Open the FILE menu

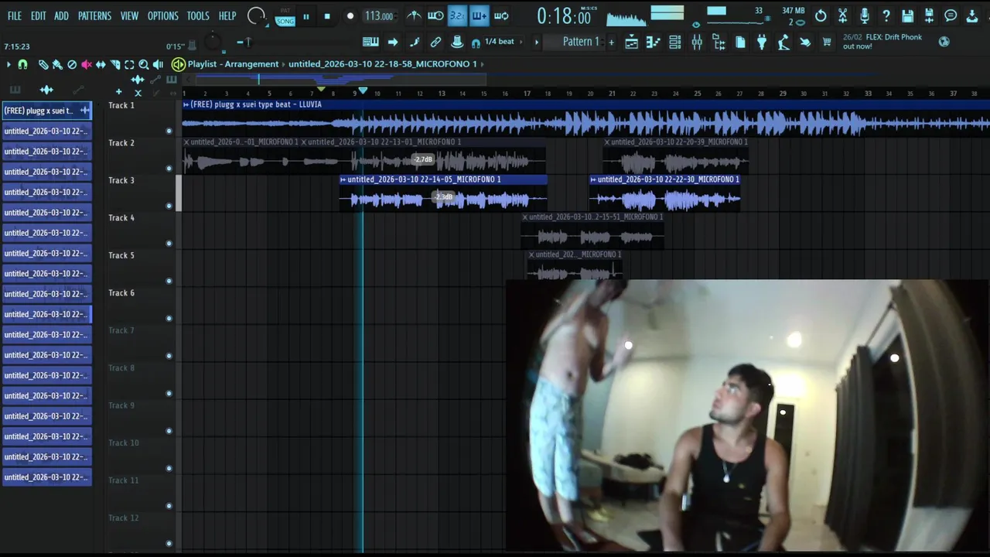pyautogui.click(x=15, y=15)
